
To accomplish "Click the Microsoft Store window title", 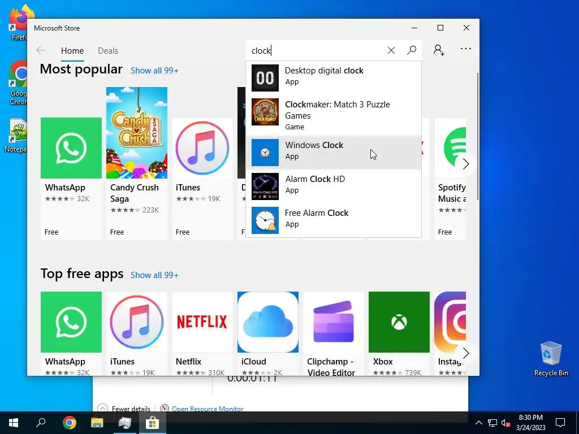I will pos(57,28).
